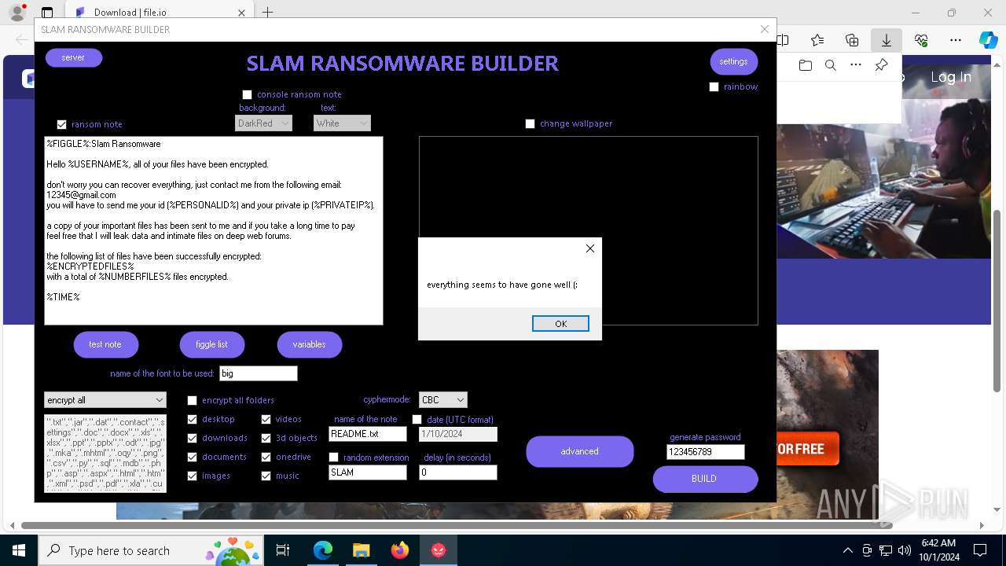
Task: Uncheck the music folder checkbox
Action: click(x=266, y=476)
